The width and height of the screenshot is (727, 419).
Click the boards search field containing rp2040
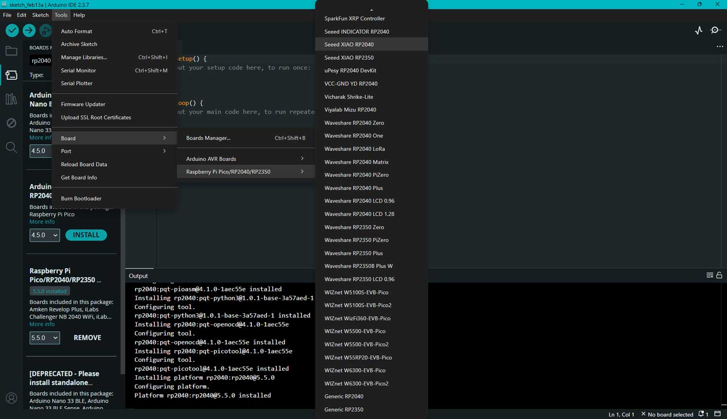[x=41, y=61]
